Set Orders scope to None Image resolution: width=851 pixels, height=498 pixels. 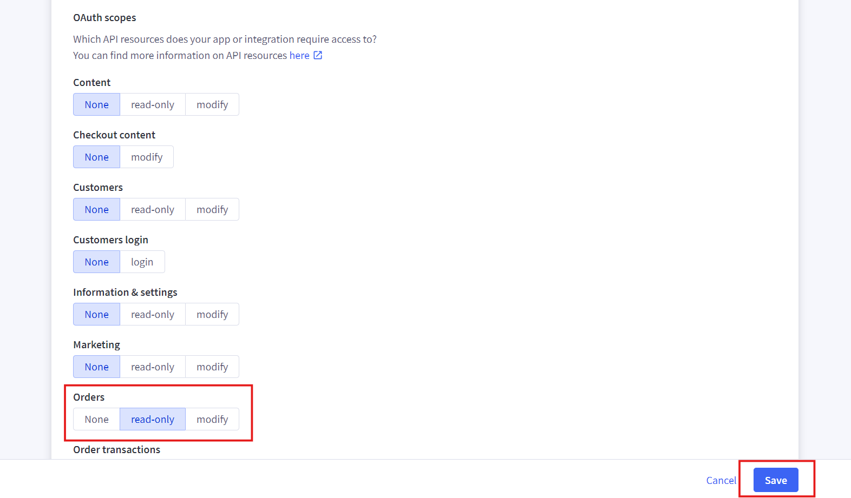click(x=96, y=419)
